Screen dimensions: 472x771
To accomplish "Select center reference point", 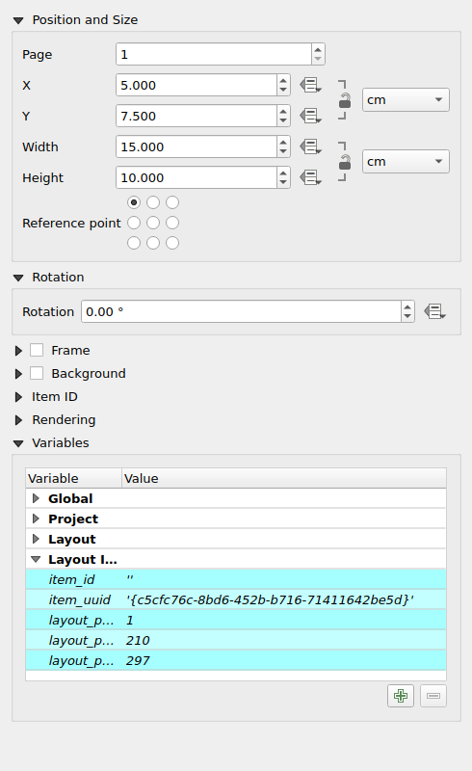I will (x=153, y=223).
